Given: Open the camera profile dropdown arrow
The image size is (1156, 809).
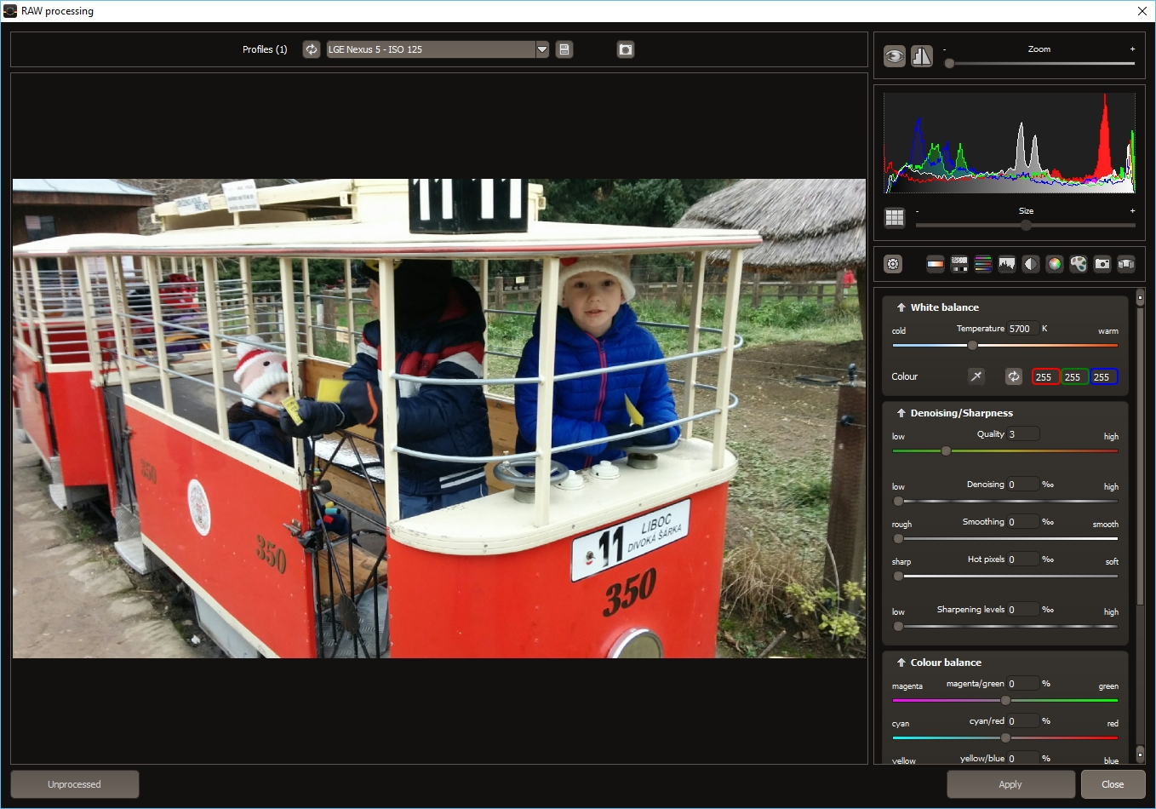Looking at the screenshot, I should pos(542,49).
